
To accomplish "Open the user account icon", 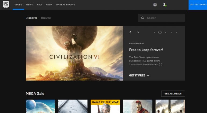I will [165, 5].
